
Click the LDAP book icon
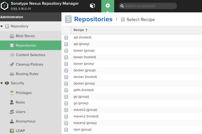[x=12, y=131]
